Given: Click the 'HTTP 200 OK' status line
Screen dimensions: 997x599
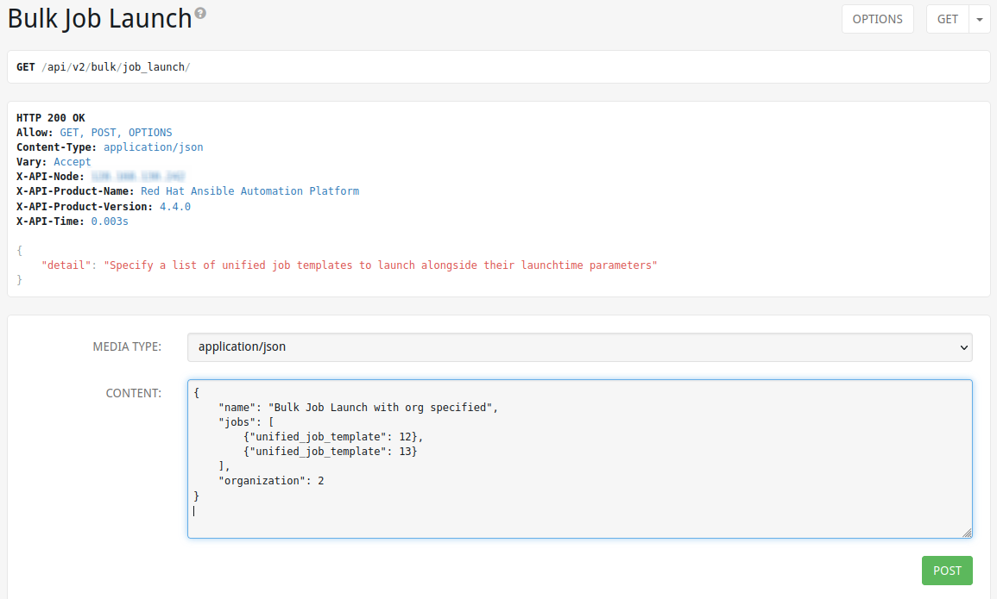Looking at the screenshot, I should (50, 118).
